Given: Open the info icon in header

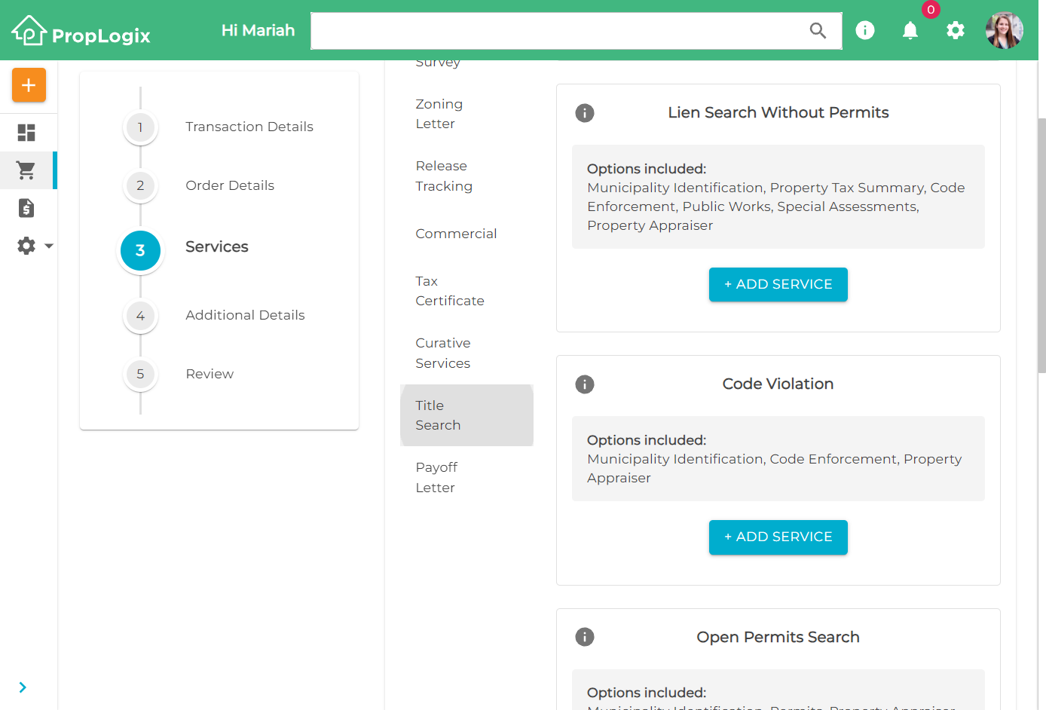Looking at the screenshot, I should click(865, 30).
